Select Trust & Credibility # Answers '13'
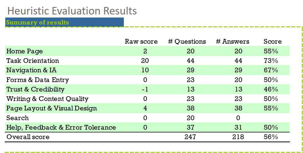The width and height of the screenshot is (303, 153). 238,89
